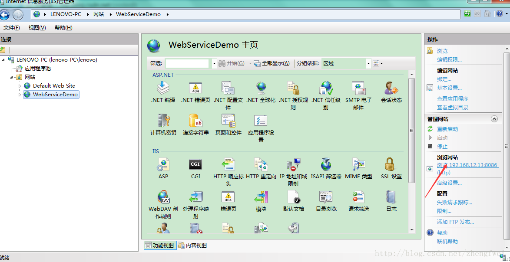Click the 添加 FTP 发布... link

[455, 222]
